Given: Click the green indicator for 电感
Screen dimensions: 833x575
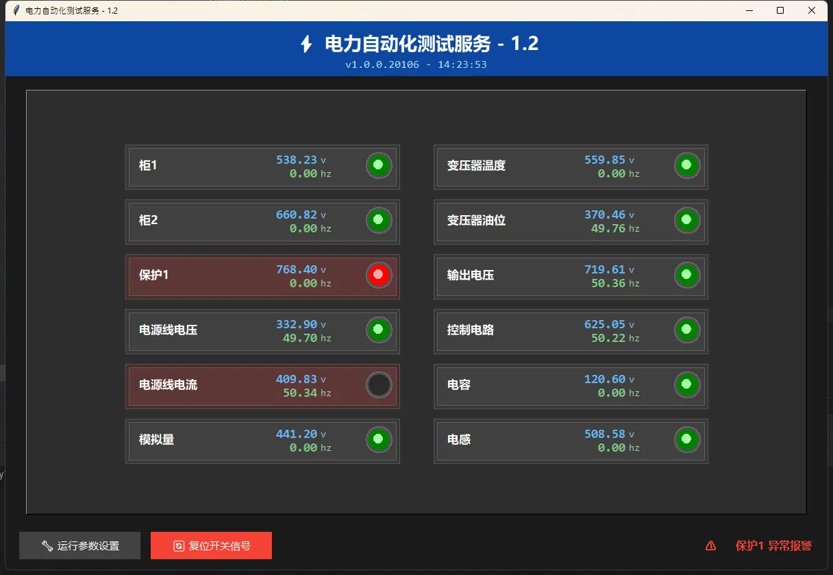Looking at the screenshot, I should click(x=687, y=440).
